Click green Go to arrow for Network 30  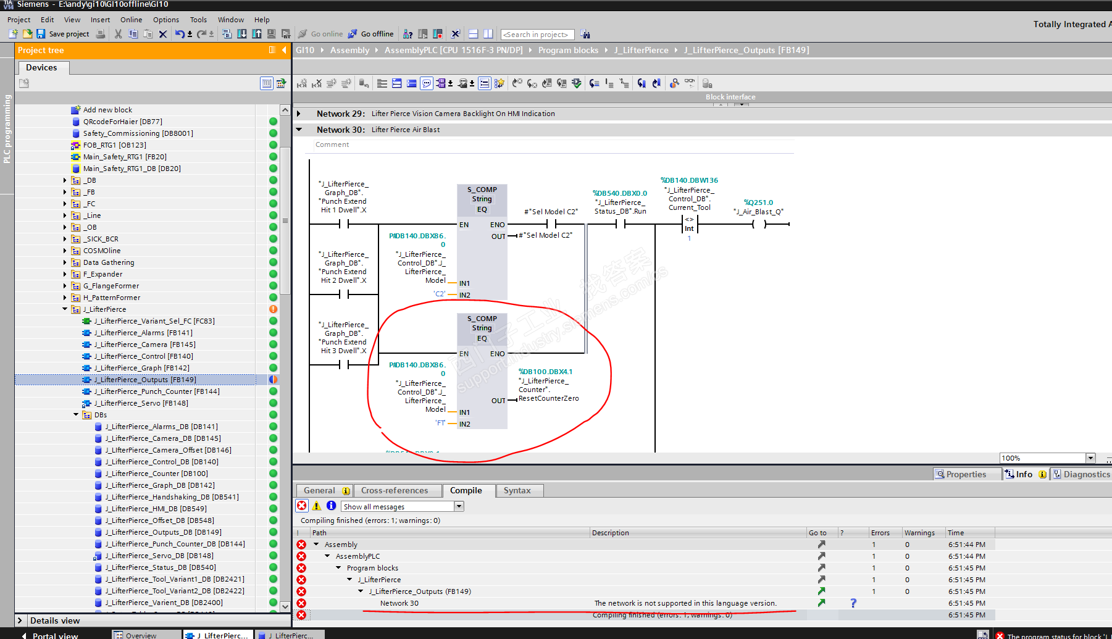point(821,603)
